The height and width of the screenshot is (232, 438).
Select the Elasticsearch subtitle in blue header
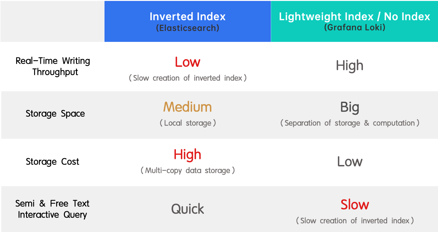point(187,28)
